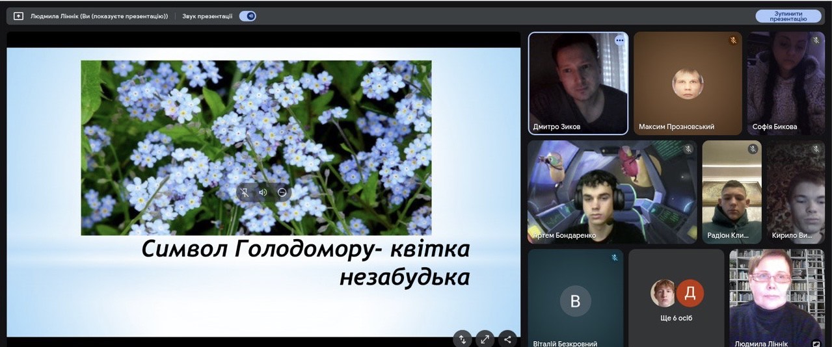Screen dimensions: 832x347
Task: Click the 'Людмила Ліннік (Ви показуєте презентацію)' label
Action: click(x=99, y=16)
